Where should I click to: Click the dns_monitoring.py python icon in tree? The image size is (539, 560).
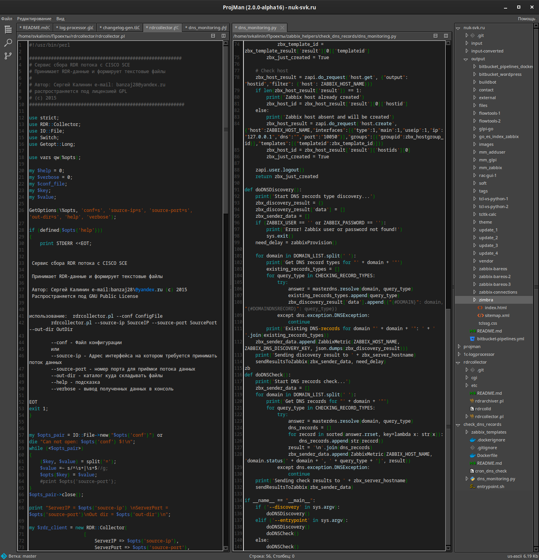(472, 479)
